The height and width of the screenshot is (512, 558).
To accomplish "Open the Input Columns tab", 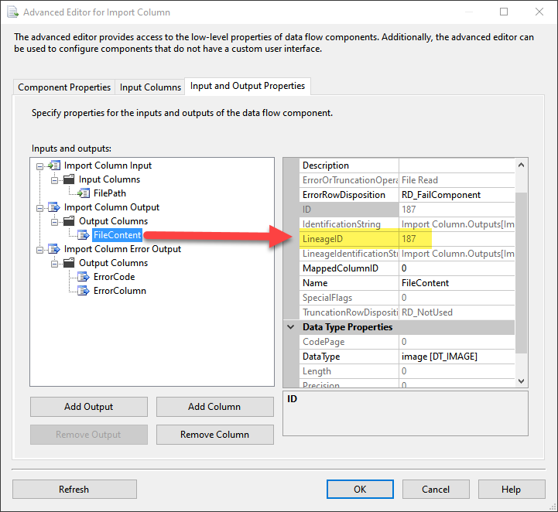I will 151,87.
